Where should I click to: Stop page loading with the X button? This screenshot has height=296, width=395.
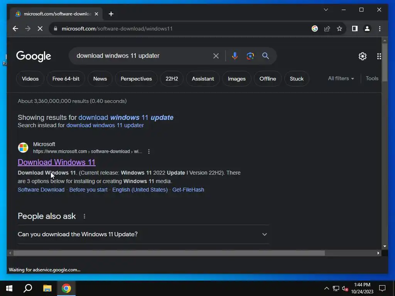pos(40,29)
